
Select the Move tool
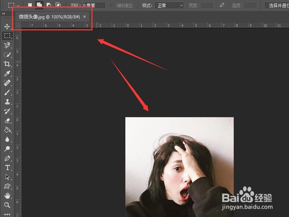7,26
